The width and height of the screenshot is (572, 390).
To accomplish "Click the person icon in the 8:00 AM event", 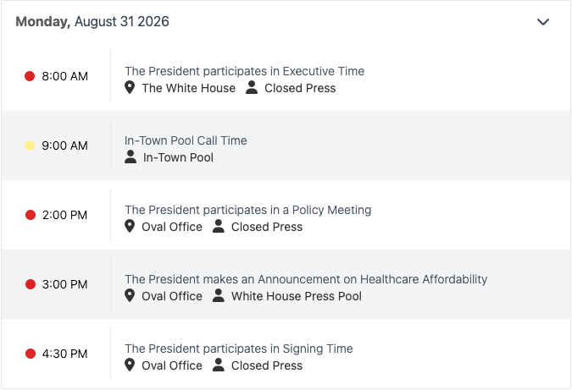I will 252,88.
